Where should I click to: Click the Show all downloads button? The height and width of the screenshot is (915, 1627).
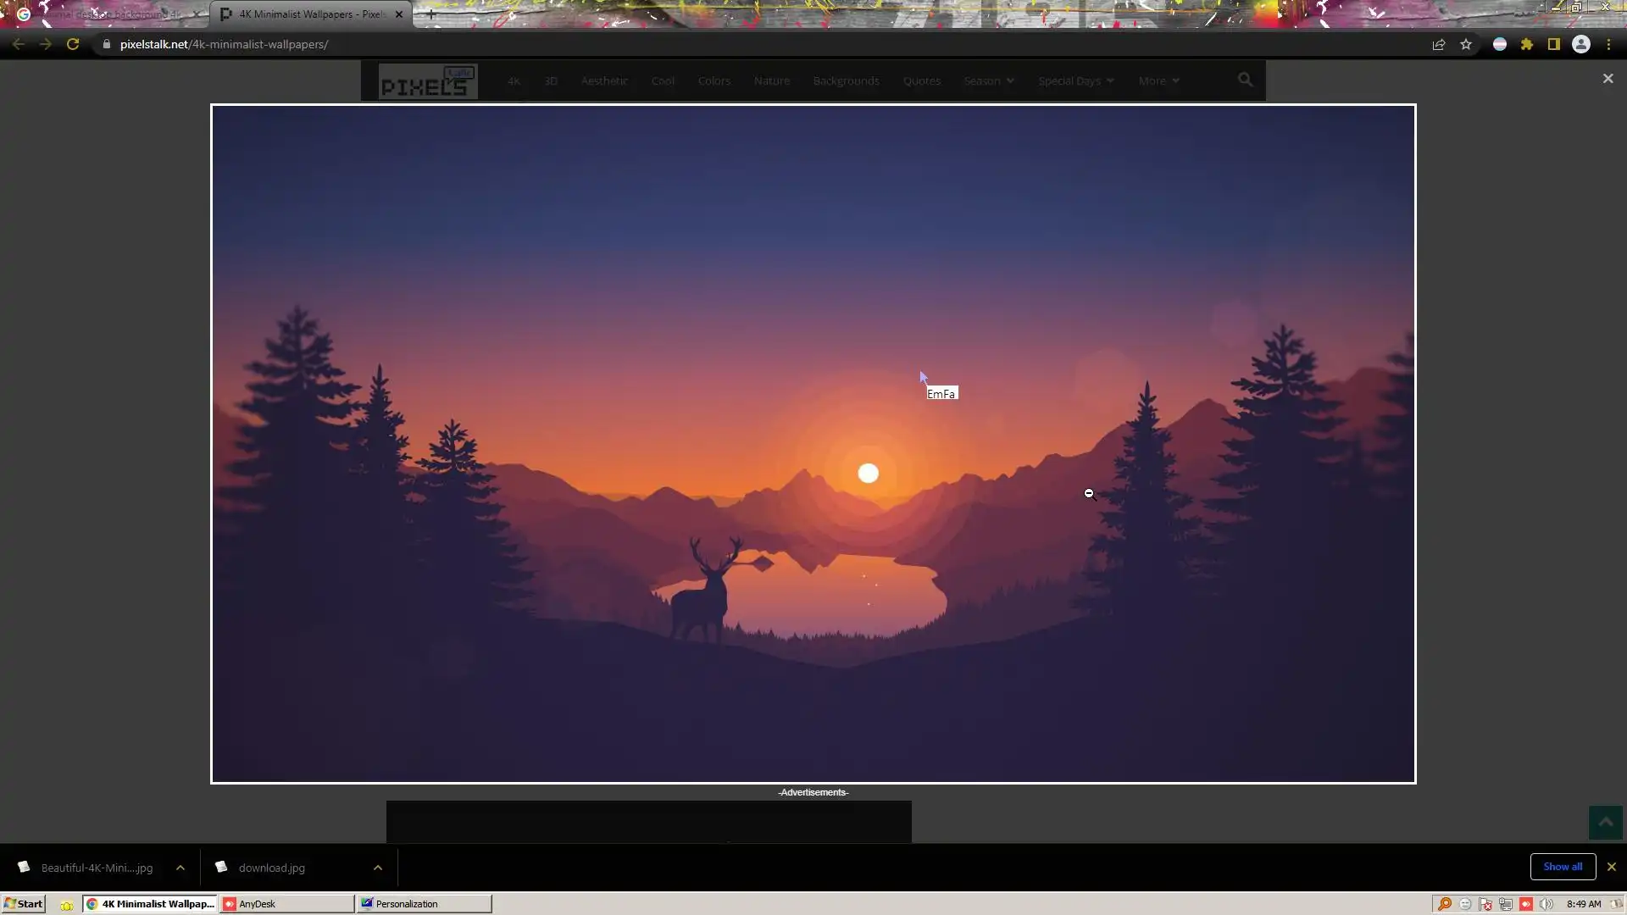click(1563, 867)
